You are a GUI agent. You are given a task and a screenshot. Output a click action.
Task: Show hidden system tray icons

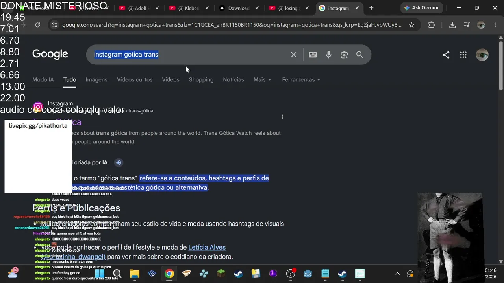(x=397, y=274)
